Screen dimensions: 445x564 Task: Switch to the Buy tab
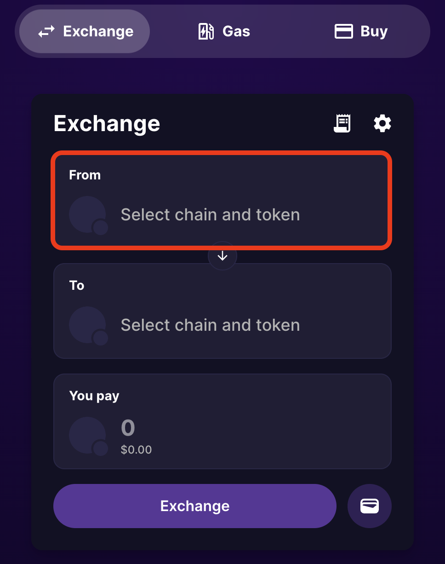tap(361, 31)
